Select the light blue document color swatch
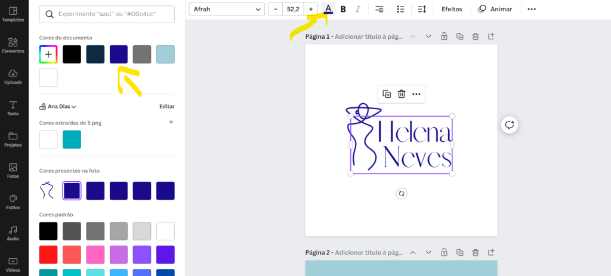This screenshot has height=276, width=611. pyautogui.click(x=165, y=54)
